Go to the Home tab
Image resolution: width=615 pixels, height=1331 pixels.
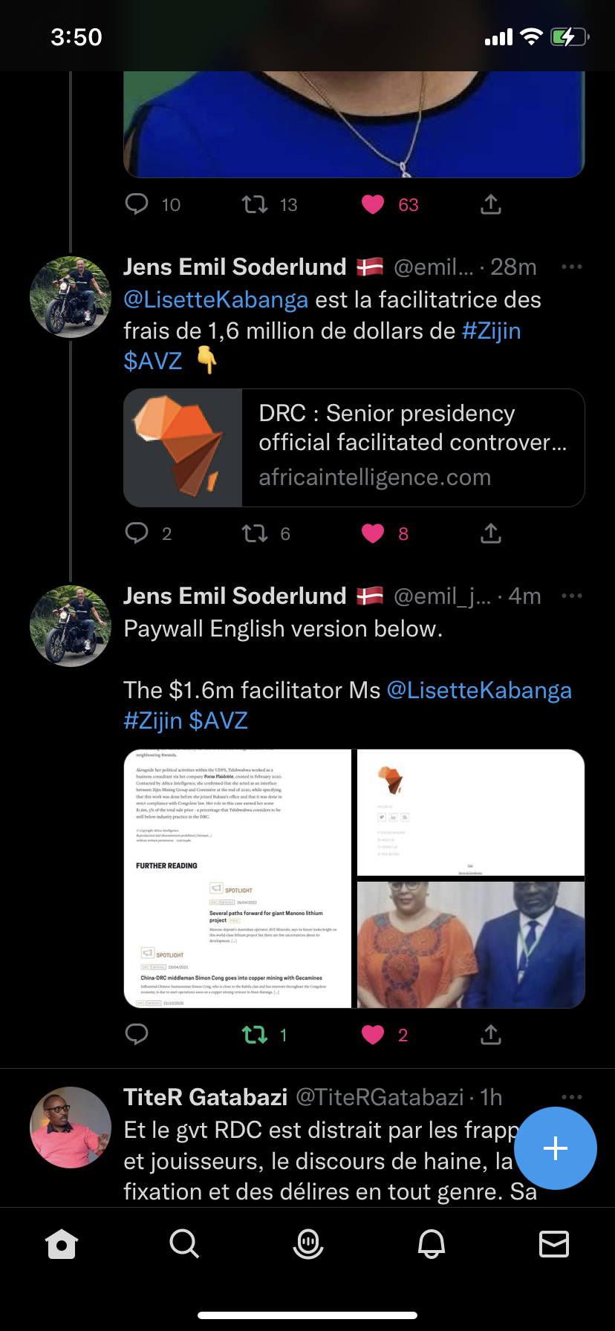[x=62, y=1243]
